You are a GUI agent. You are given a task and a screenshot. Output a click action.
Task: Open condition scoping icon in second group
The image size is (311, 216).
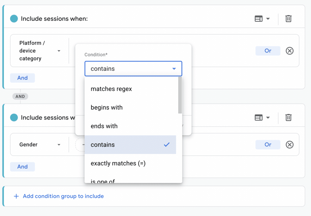(258, 118)
